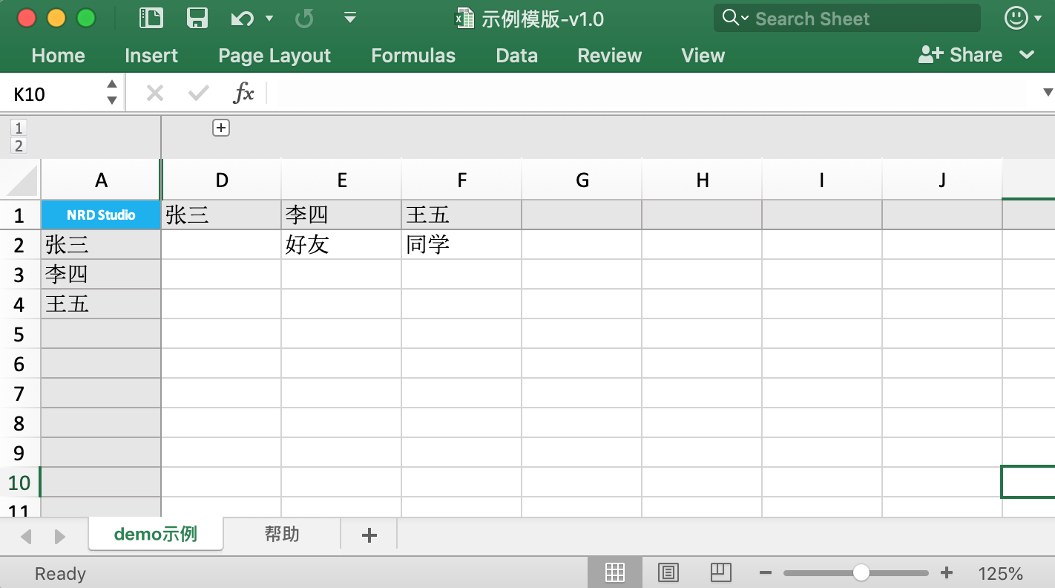
Task: Switch to Page Layout view
Action: (668, 572)
